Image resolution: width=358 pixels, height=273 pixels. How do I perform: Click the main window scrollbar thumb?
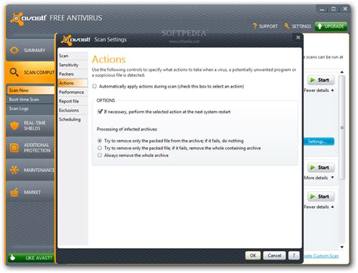(342, 127)
